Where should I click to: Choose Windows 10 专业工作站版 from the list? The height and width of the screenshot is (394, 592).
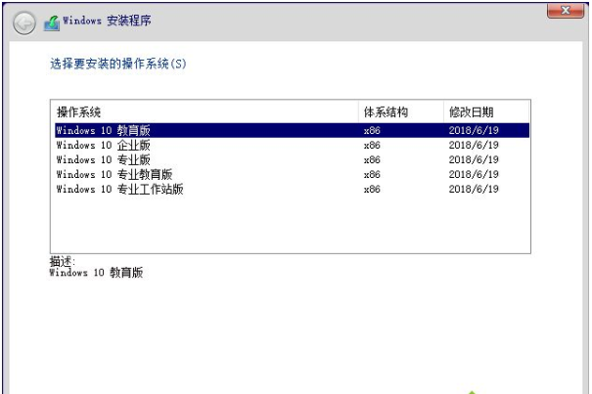(x=292, y=189)
